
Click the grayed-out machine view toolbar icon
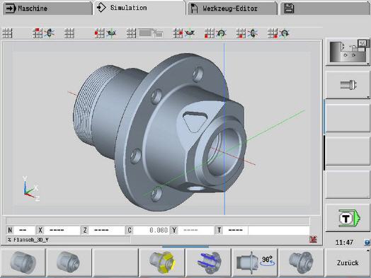[x=151, y=33]
